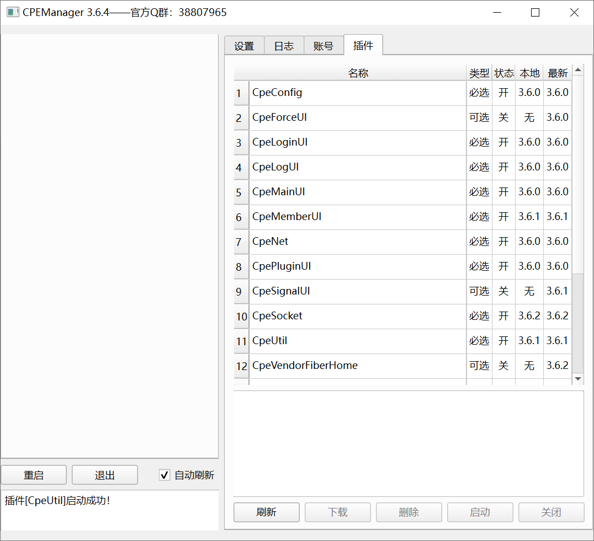594x541 pixels.
Task: Click the 状态 column header
Action: tap(503, 73)
